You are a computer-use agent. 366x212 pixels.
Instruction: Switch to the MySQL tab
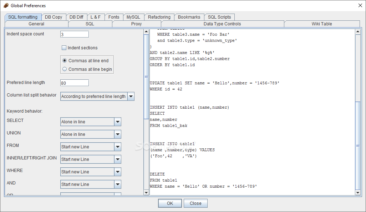(133, 17)
